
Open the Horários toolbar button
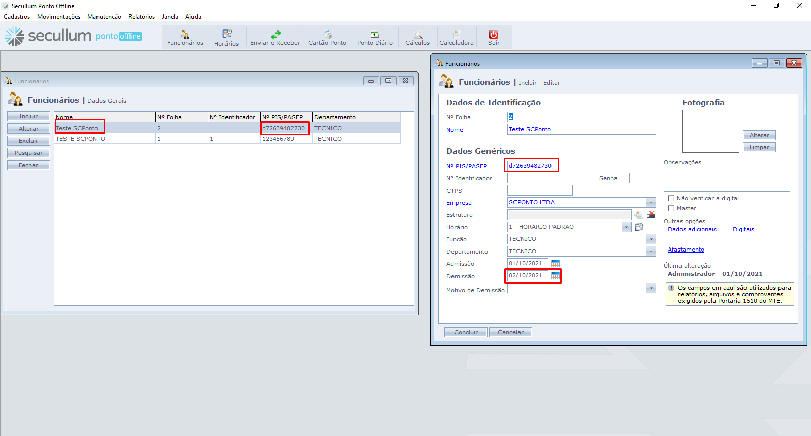pos(226,38)
